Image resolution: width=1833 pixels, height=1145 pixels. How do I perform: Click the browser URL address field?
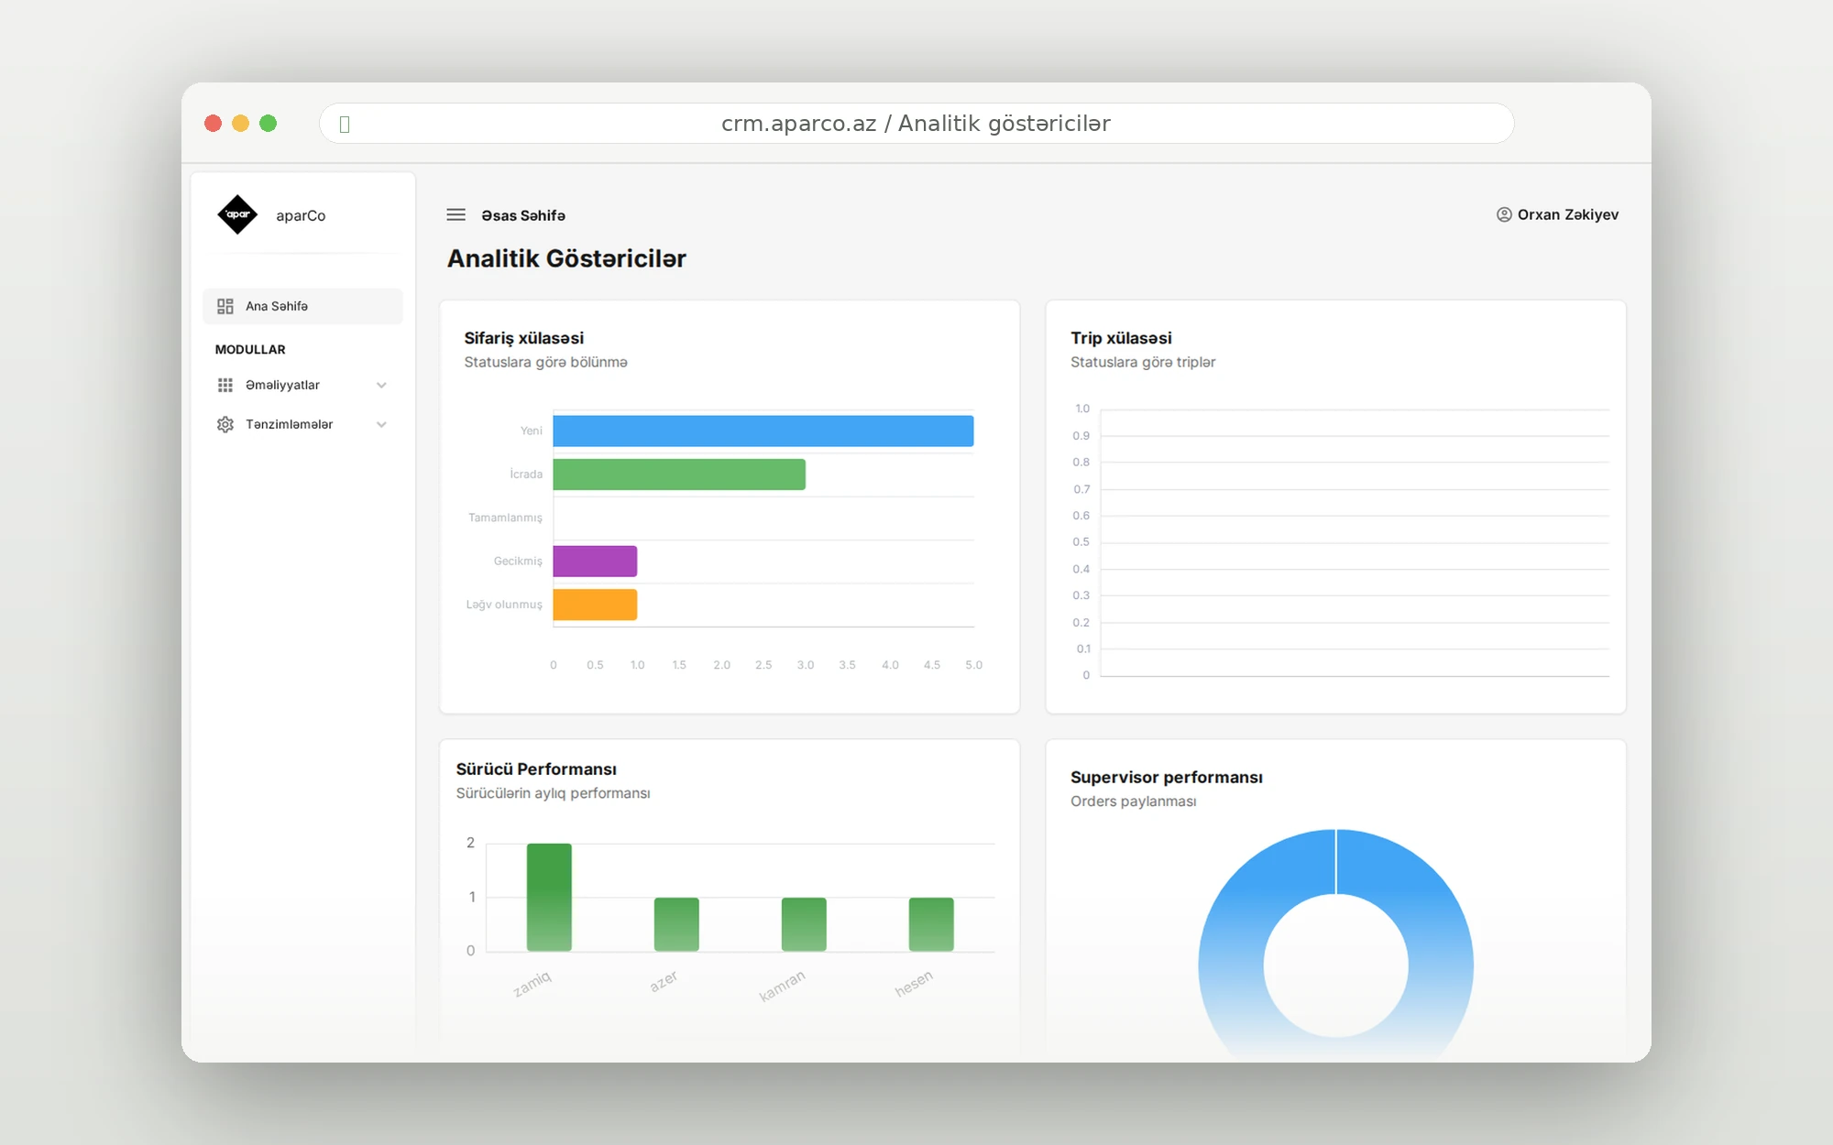click(916, 124)
